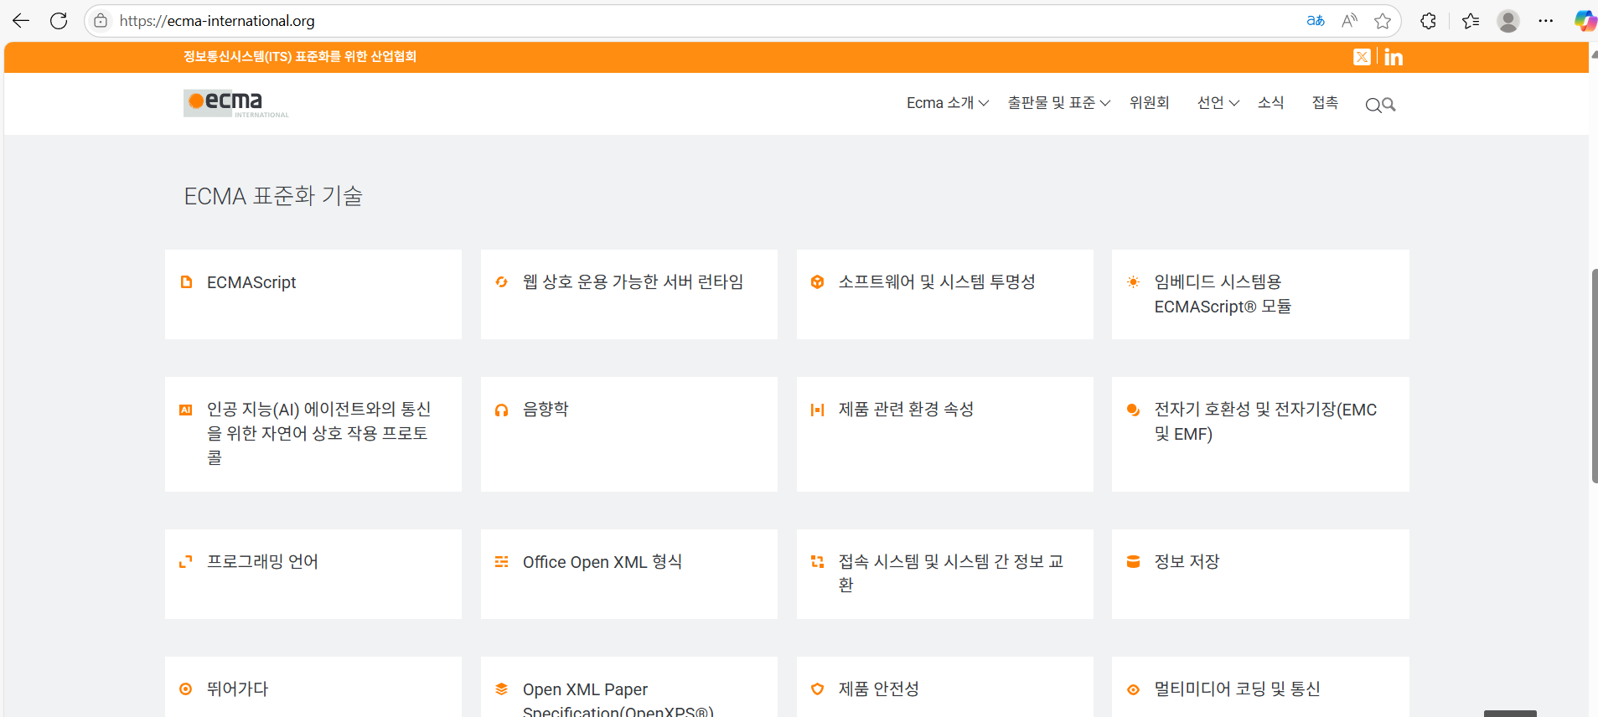
Task: Click the vertical page scrollbar thumb
Action: 1594,375
